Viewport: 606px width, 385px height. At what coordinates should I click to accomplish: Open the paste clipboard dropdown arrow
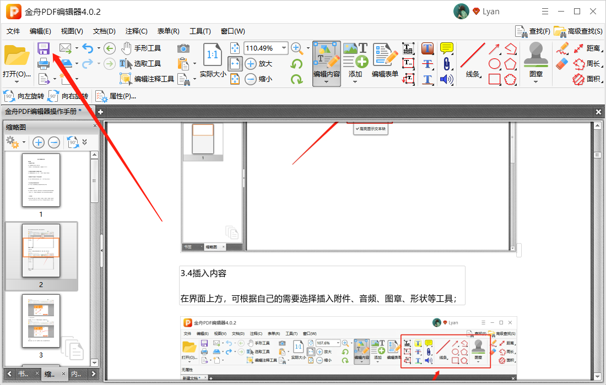(194, 64)
